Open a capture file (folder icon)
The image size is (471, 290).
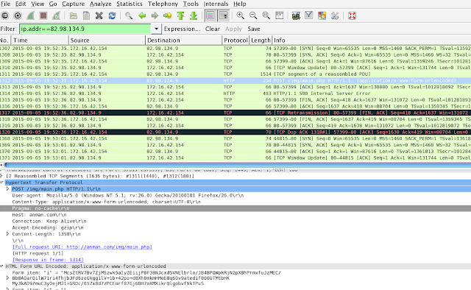74,15
